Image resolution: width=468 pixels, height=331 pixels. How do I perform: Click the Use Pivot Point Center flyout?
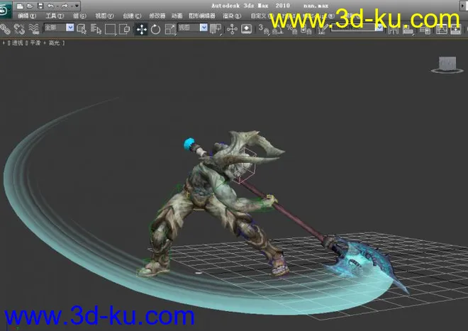coord(216,29)
